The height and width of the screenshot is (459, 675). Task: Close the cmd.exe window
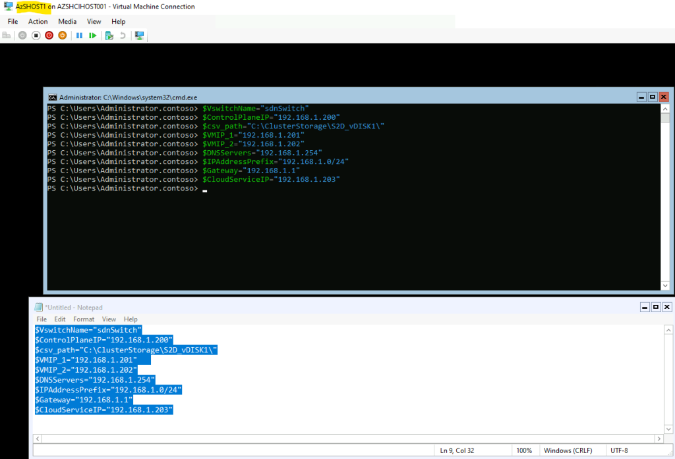tap(664, 97)
